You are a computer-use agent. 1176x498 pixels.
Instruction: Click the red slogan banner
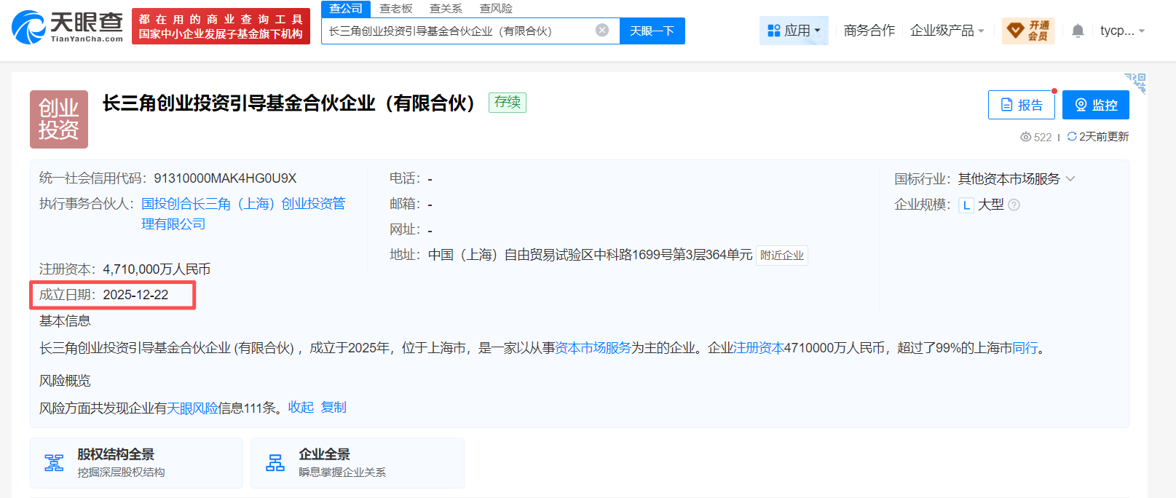coord(221,26)
